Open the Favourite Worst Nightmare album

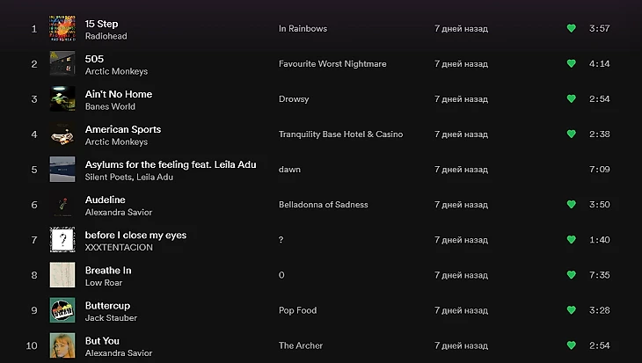point(332,63)
